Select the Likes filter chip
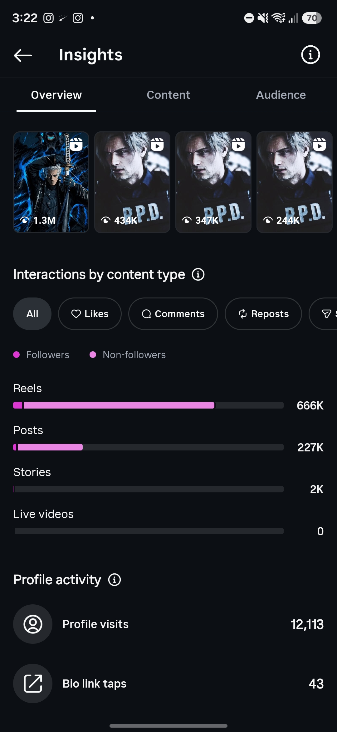 [90, 314]
